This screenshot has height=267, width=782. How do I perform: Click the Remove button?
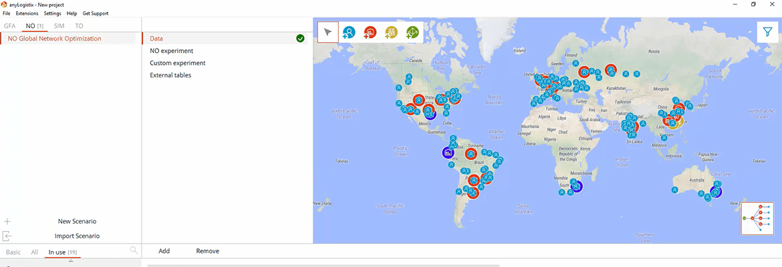click(x=207, y=251)
